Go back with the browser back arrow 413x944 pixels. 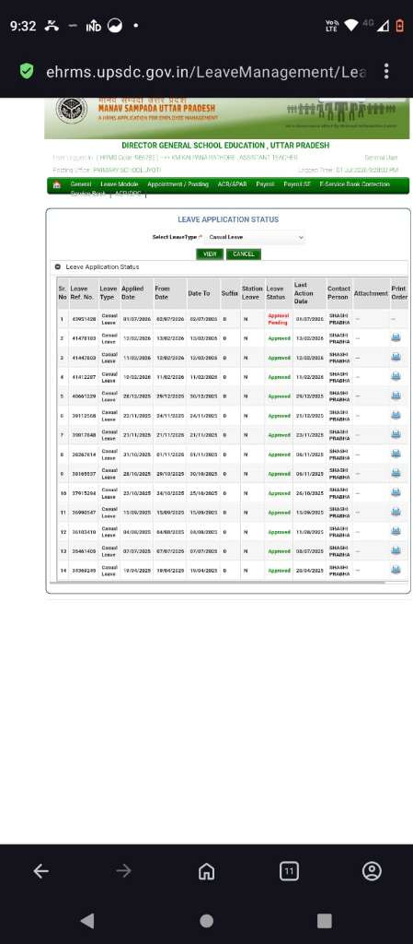point(40,870)
